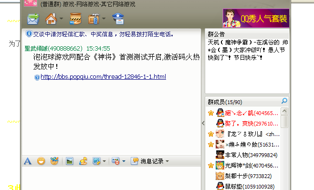Search group members with magnifier icon

[x=284, y=101]
